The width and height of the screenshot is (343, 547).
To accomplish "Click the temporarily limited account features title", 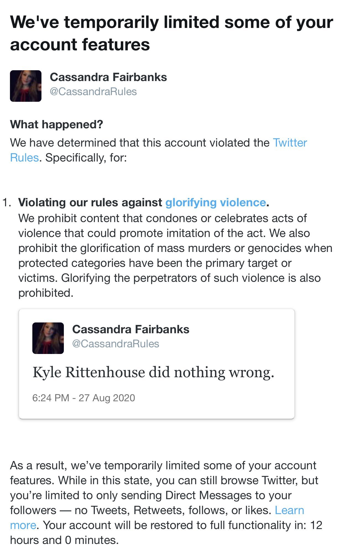I will tap(171, 33).
